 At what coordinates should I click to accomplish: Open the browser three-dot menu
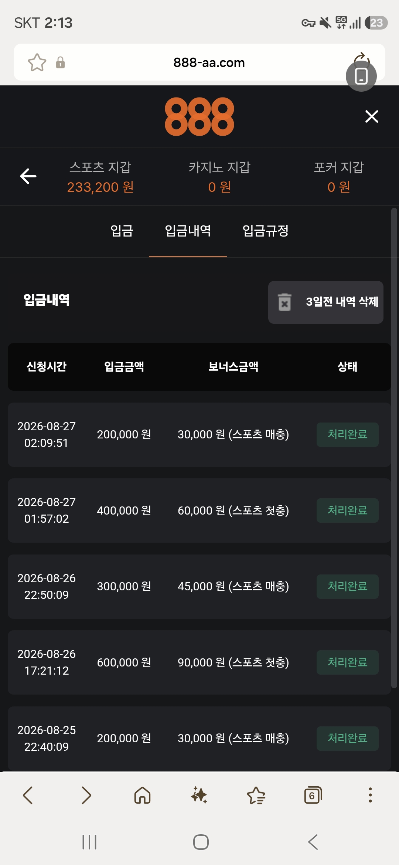370,795
